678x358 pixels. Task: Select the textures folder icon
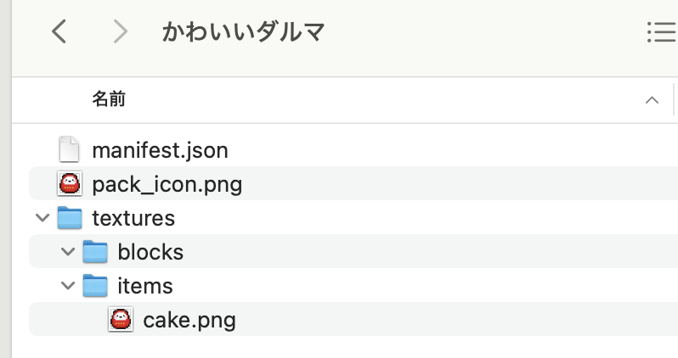pos(70,217)
